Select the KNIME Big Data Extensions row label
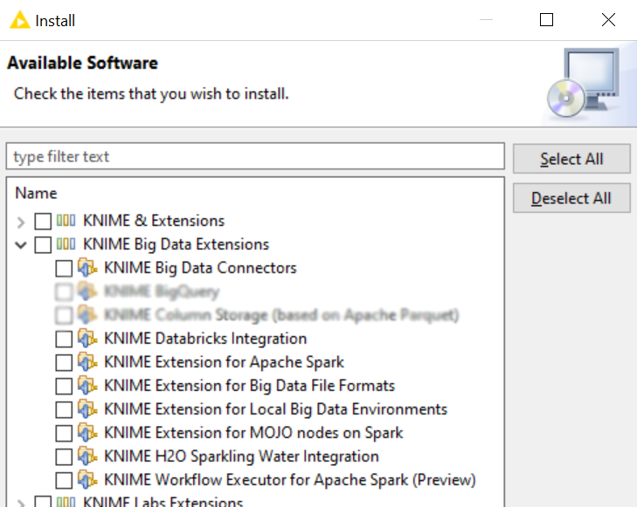The image size is (637, 507). pos(176,244)
